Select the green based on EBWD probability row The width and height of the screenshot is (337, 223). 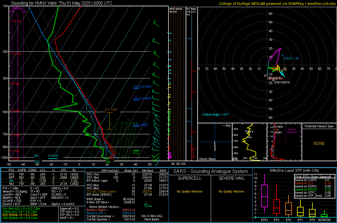(313, 189)
